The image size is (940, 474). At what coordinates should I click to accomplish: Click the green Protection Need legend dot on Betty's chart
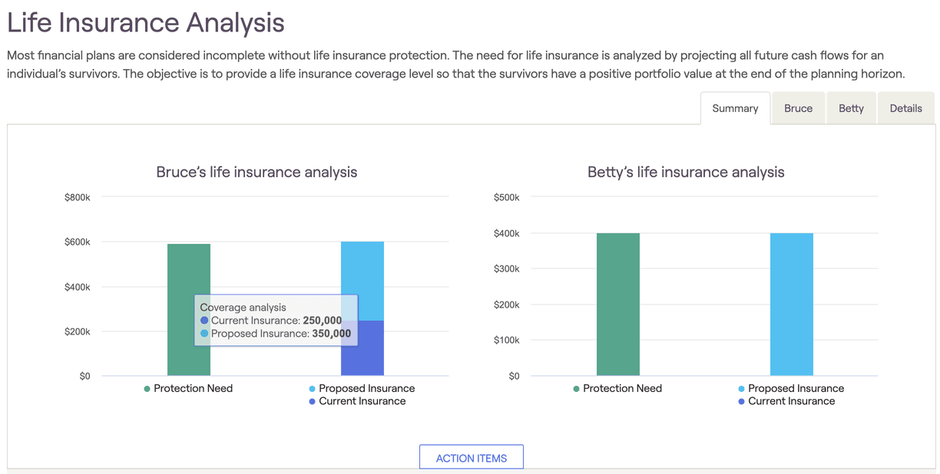(x=576, y=389)
